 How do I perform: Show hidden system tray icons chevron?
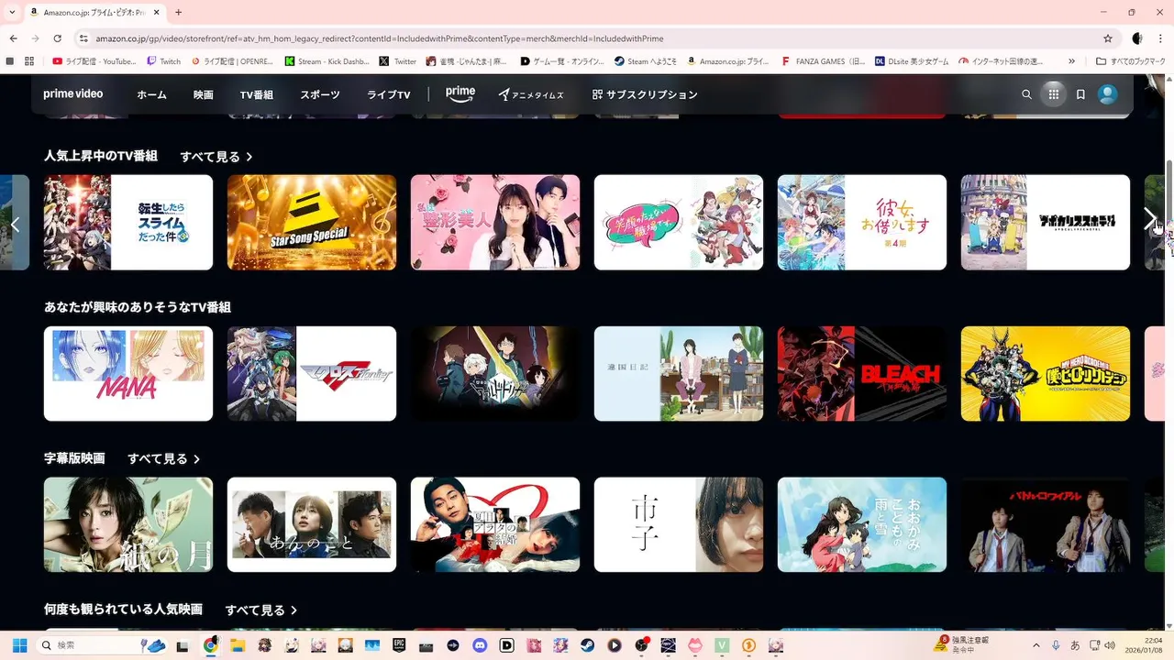(x=1036, y=645)
